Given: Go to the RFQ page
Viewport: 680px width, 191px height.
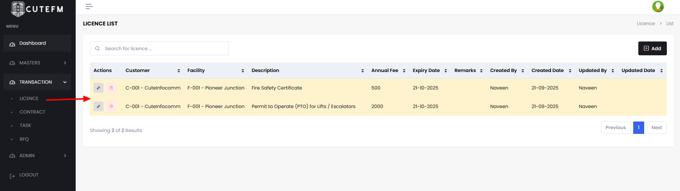Looking at the screenshot, I should click(24, 139).
